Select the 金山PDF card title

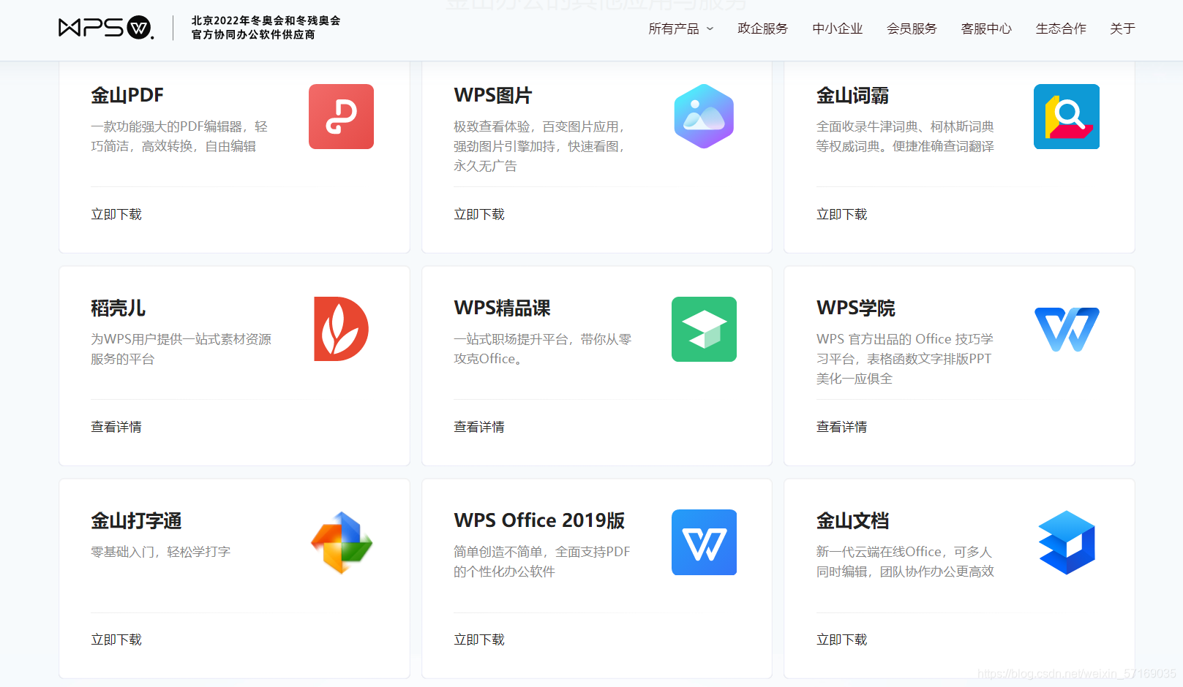[127, 95]
